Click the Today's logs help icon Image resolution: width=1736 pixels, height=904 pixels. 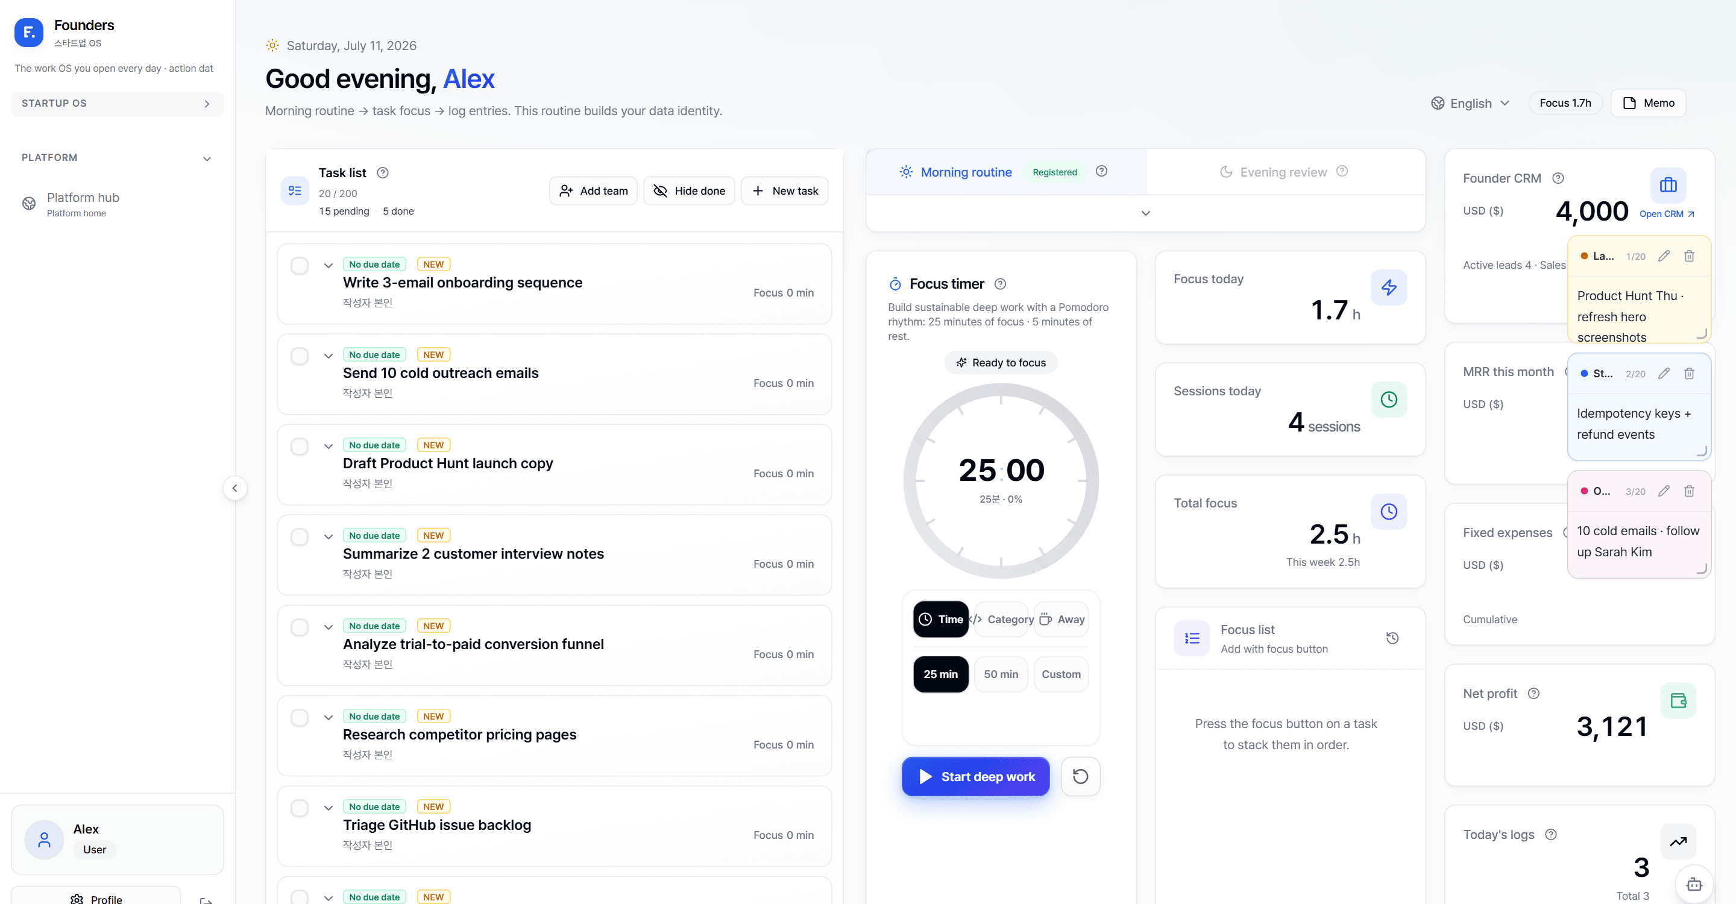1551,835
